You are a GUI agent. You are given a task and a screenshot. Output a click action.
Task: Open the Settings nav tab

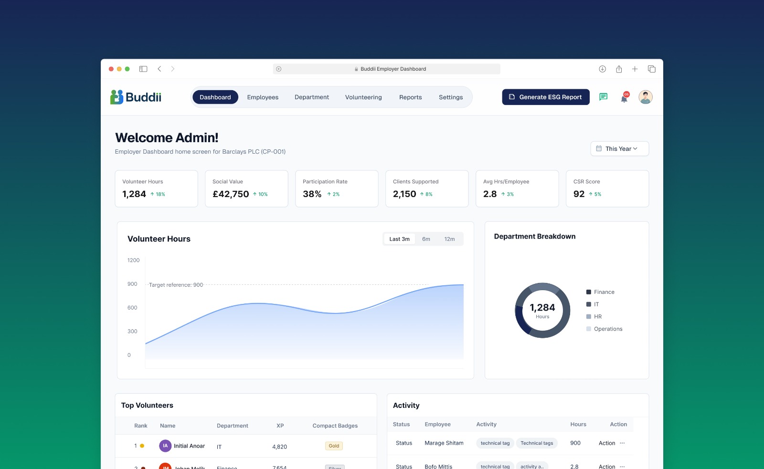[451, 97]
